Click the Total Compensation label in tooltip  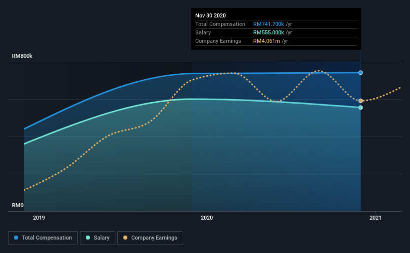(x=220, y=24)
